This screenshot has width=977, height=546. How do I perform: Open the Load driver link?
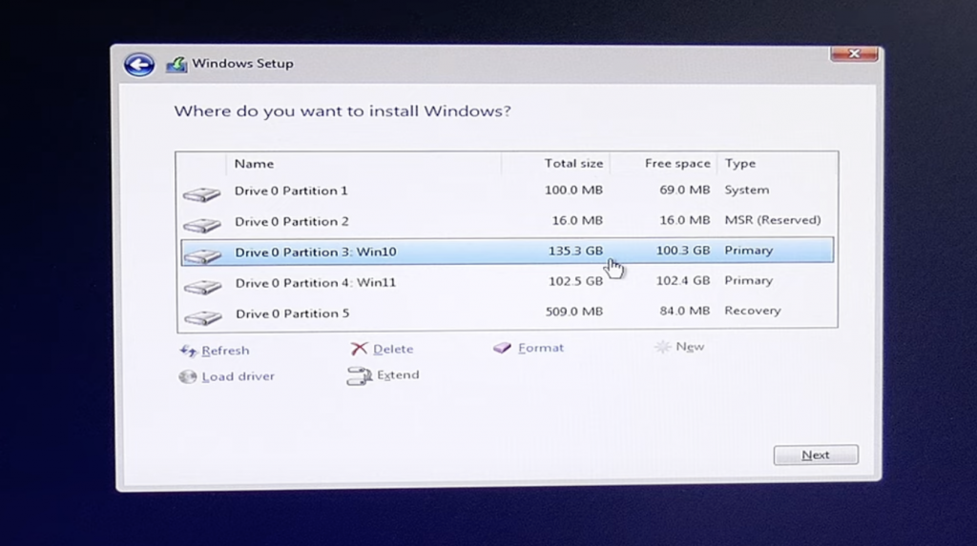click(x=238, y=376)
